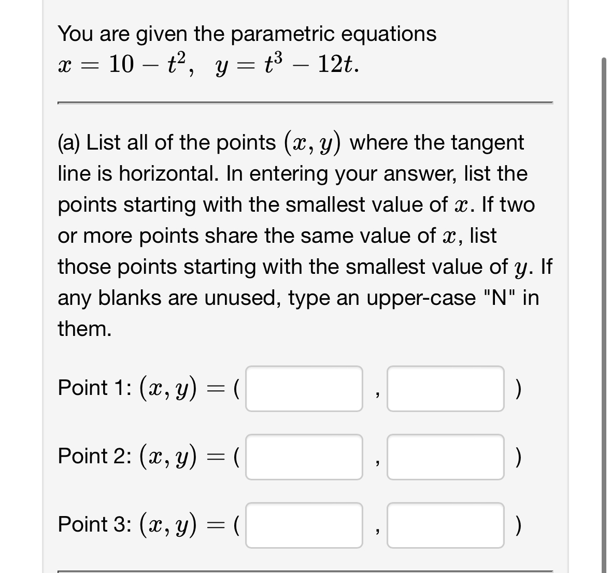Click the second answer box in Point 2 row

[x=446, y=457]
